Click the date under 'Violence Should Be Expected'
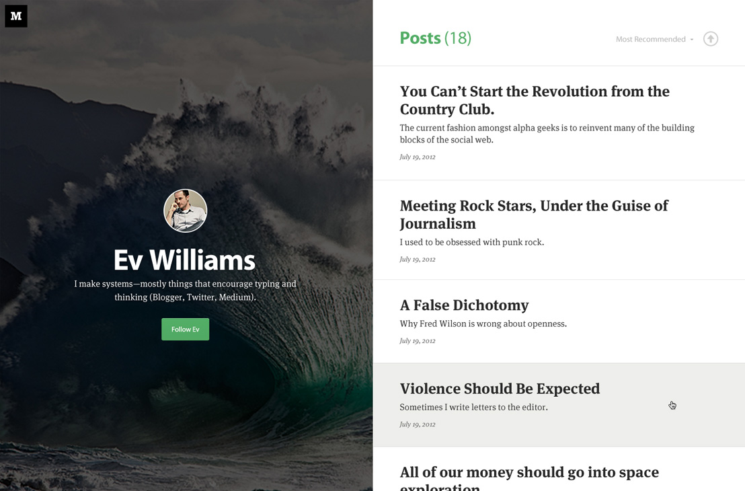This screenshot has height=491, width=745. [417, 424]
